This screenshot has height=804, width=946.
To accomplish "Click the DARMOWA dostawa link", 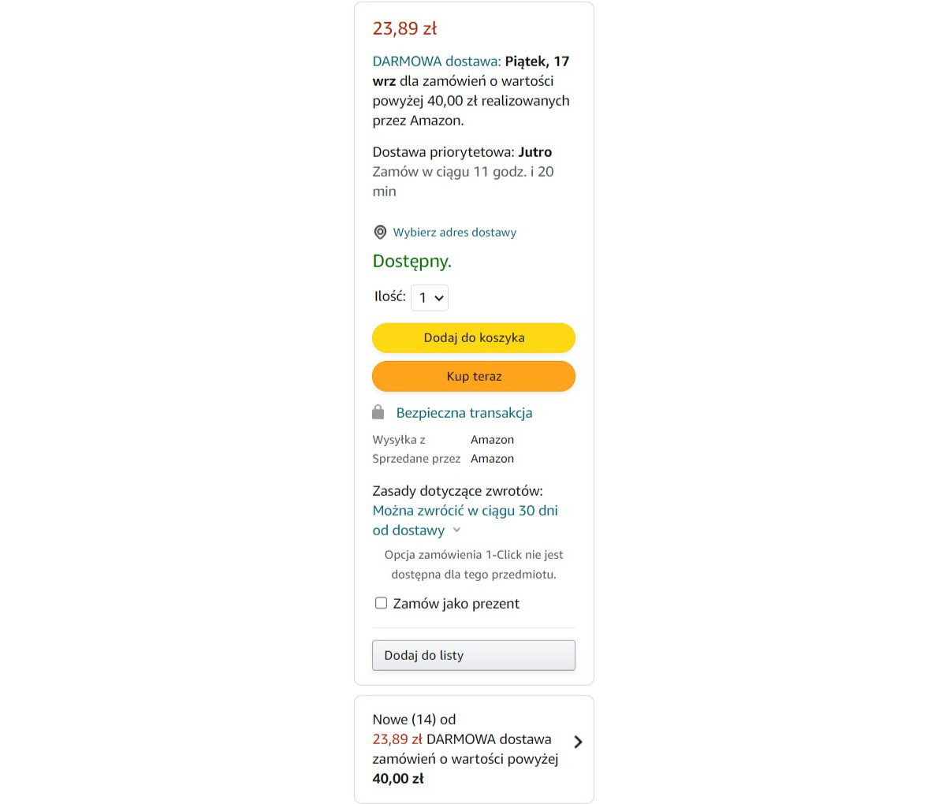I will point(437,61).
